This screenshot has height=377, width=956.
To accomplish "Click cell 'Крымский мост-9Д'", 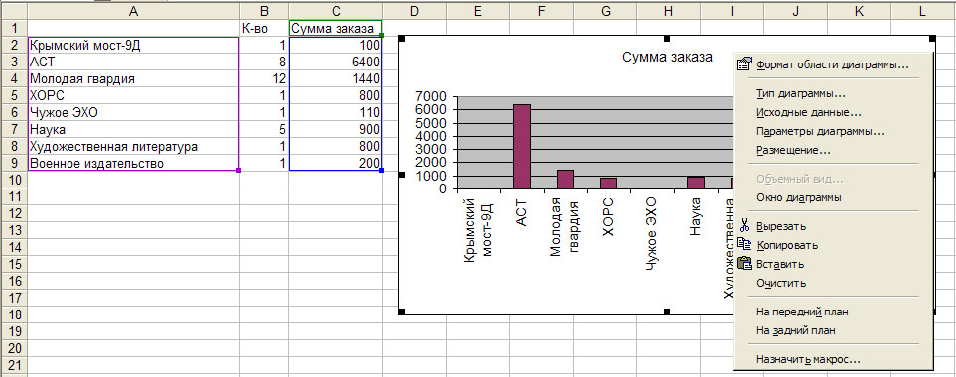I will pyautogui.click(x=134, y=45).
